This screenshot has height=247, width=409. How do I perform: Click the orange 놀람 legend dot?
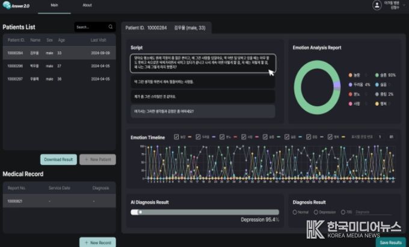350,75
